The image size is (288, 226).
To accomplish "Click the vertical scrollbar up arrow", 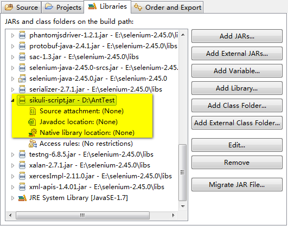I will pos(183,35).
